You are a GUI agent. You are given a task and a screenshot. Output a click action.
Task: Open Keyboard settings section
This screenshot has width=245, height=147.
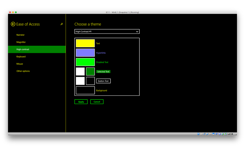click(21, 57)
